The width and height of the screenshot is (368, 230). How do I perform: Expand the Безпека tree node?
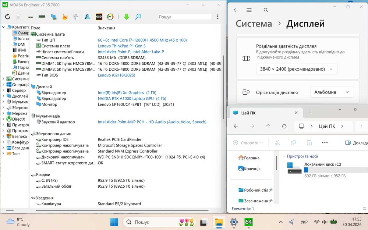click(x=3, y=136)
